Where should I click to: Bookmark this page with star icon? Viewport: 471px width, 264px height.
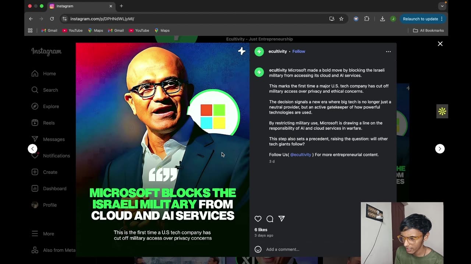coord(341,19)
